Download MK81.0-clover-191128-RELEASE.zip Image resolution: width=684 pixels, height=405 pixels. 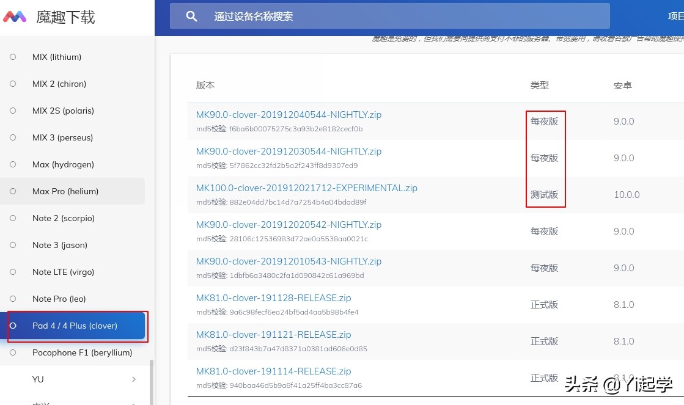click(x=273, y=297)
